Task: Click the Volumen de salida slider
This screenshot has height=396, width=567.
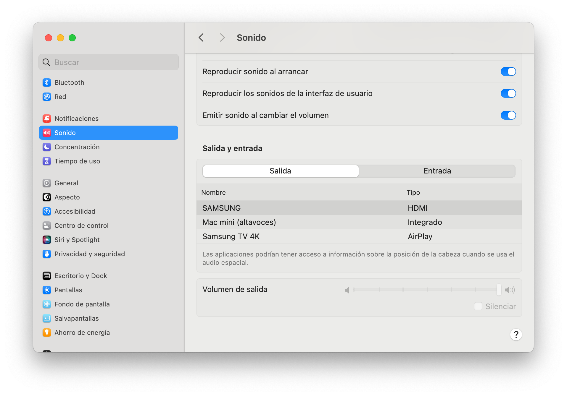Action: tap(426, 290)
